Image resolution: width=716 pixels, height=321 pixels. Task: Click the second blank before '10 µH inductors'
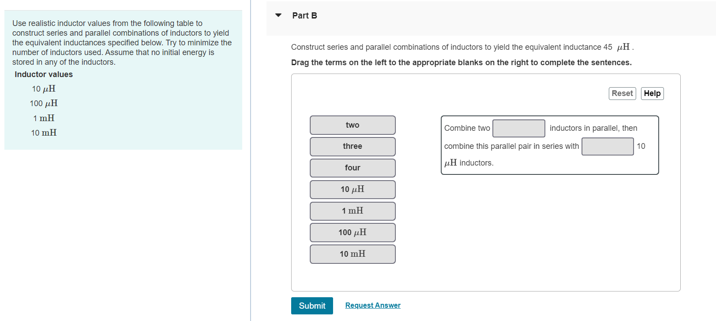point(607,146)
